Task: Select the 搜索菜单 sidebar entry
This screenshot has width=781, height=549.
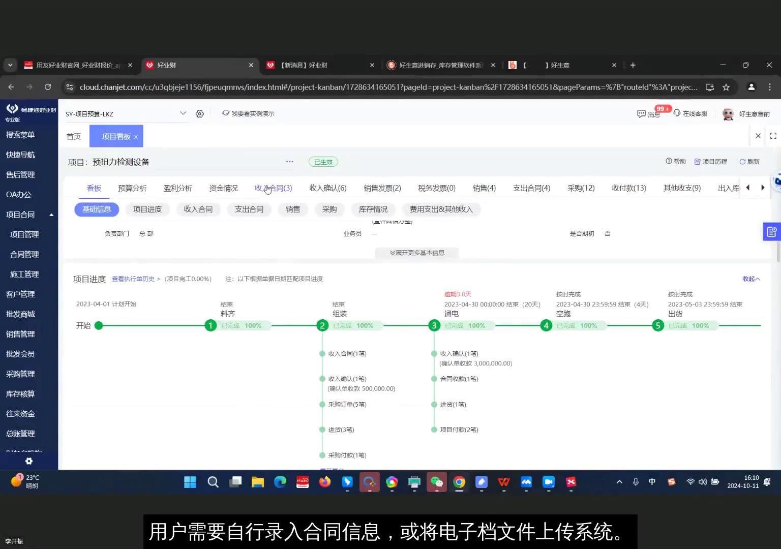Action: point(20,135)
